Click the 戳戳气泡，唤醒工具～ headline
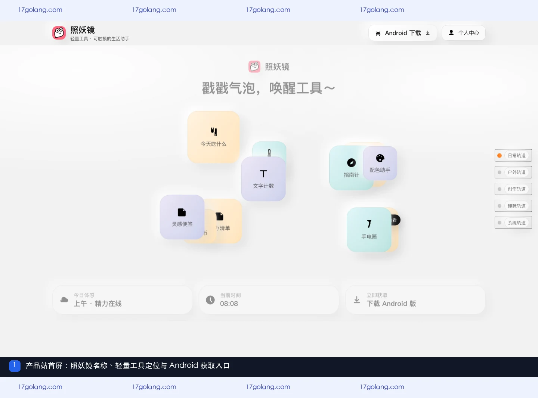The height and width of the screenshot is (398, 538). [269, 88]
